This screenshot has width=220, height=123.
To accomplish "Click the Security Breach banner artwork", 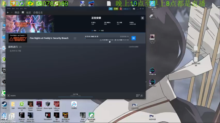I will click(30, 24).
